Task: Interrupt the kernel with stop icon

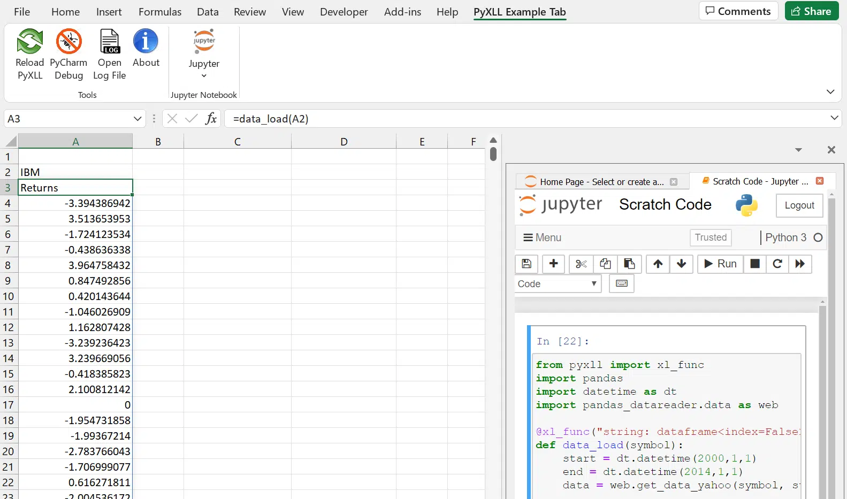Action: point(755,264)
